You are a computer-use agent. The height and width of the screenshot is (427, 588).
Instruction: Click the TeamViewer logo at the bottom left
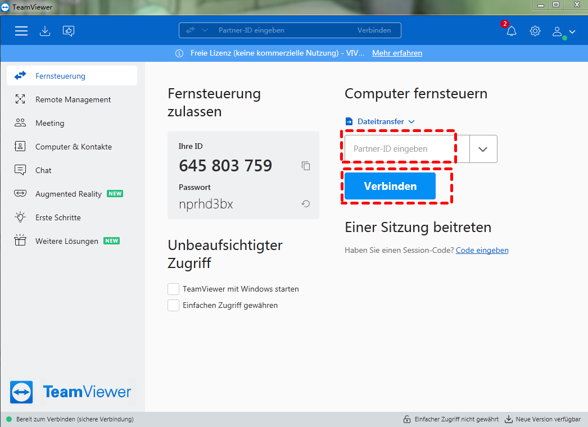coord(70,392)
